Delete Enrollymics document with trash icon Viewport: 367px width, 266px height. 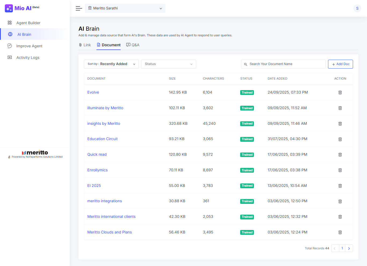[340, 170]
